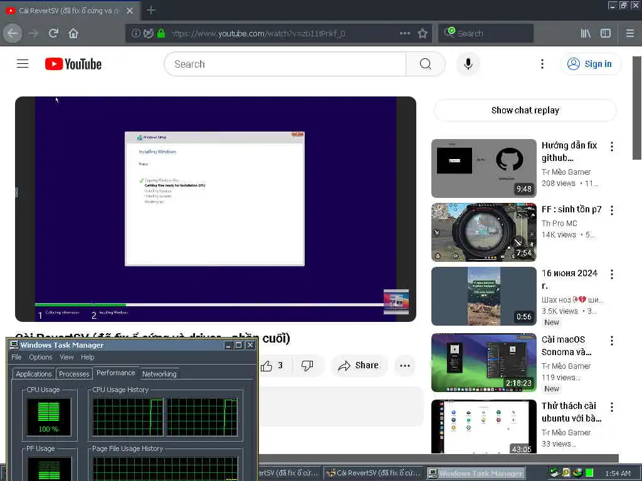642x481 pixels.
Task: Click the YouTube logo
Action: click(73, 64)
